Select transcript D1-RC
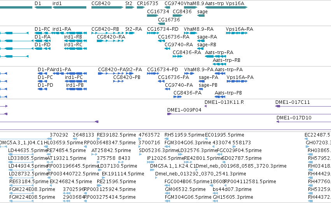331x203 pixels. click(x=42, y=29)
